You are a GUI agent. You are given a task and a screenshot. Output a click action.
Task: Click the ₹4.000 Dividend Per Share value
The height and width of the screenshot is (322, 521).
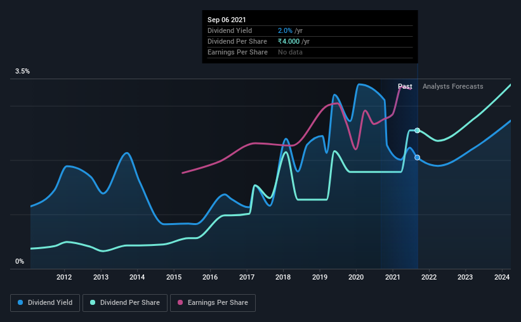click(x=289, y=41)
